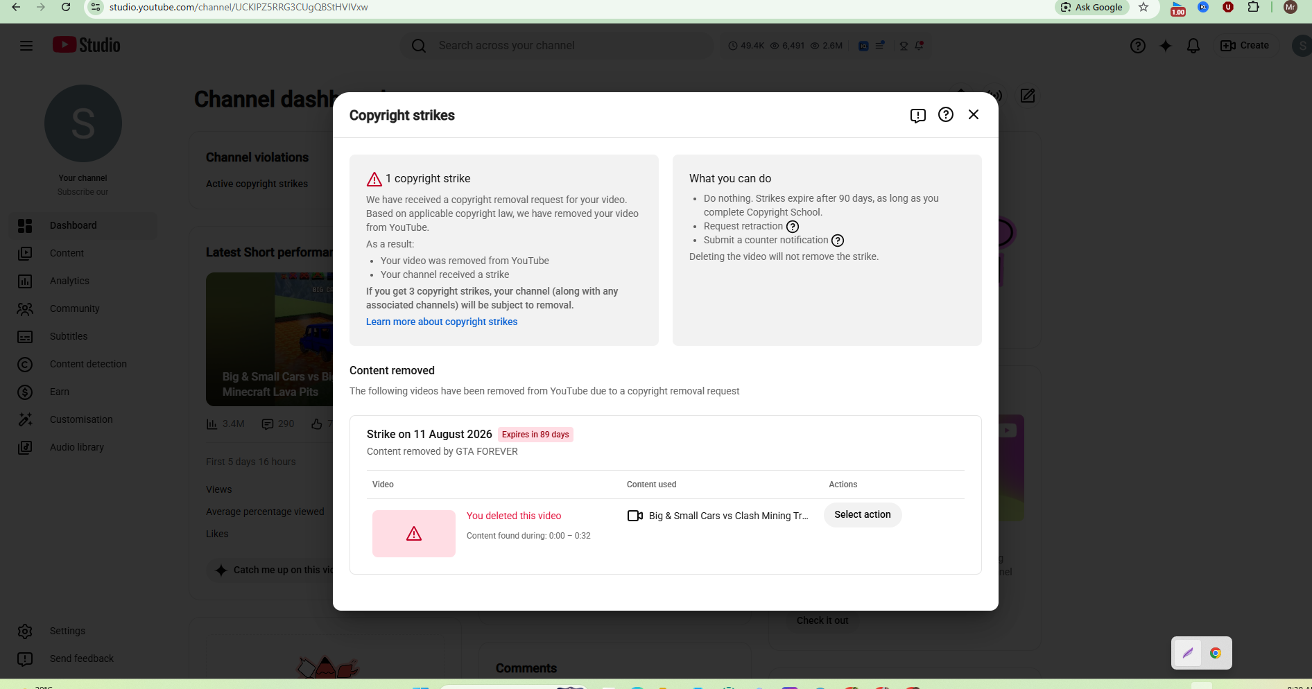
Task: Click the red 1.00 extension icon
Action: tap(1178, 8)
